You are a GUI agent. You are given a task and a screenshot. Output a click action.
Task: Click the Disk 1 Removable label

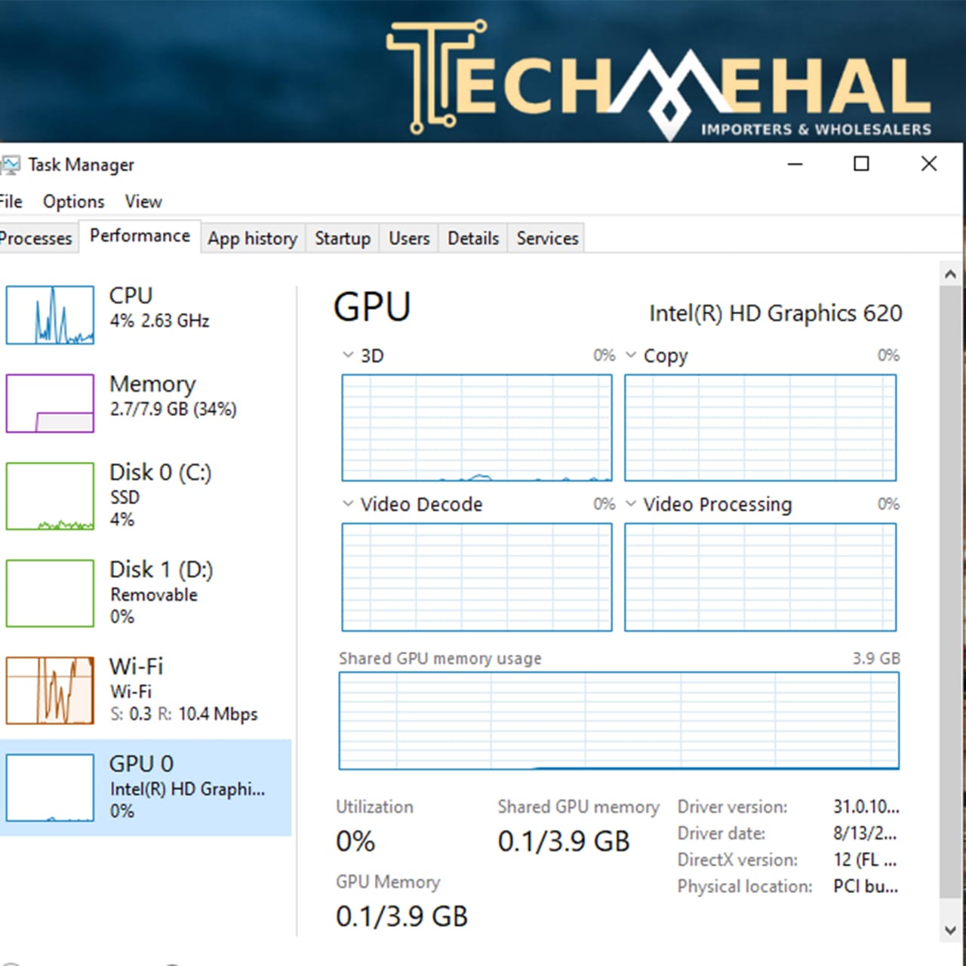tap(154, 595)
